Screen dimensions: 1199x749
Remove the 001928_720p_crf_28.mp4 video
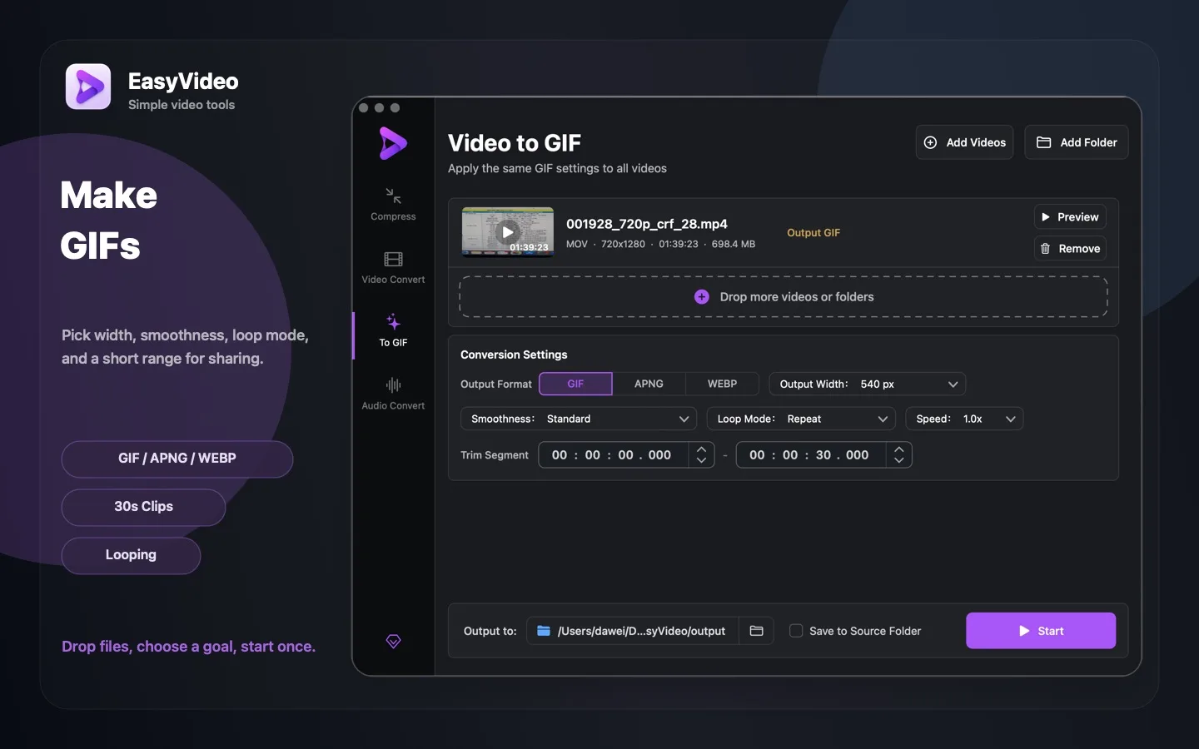coord(1070,249)
